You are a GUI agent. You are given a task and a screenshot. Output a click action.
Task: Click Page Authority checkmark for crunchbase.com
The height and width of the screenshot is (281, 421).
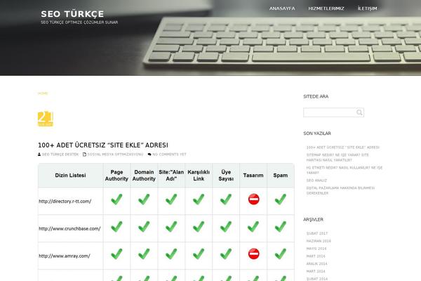(116, 227)
